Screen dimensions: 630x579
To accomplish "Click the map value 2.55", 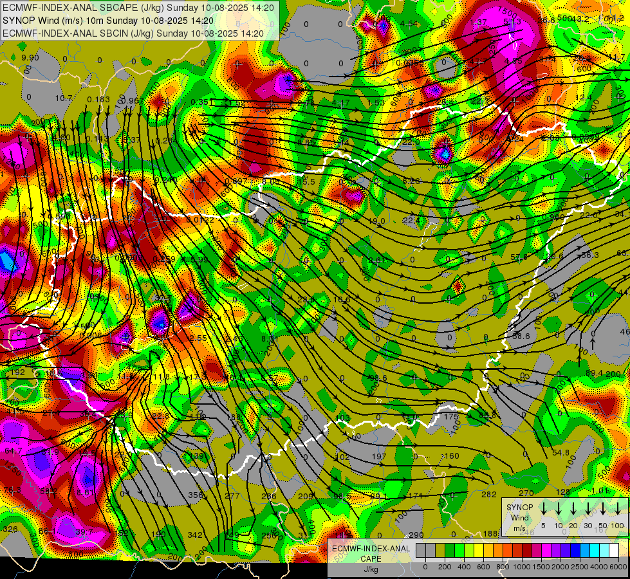I will [x=198, y=338].
